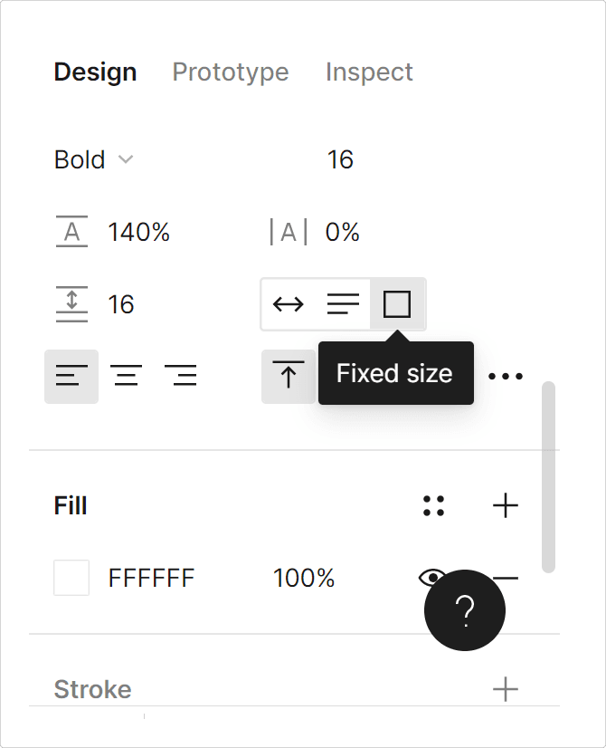Viewport: 606px width, 748px height.
Task: Open the Fill styles four-dots icon
Action: 433,505
